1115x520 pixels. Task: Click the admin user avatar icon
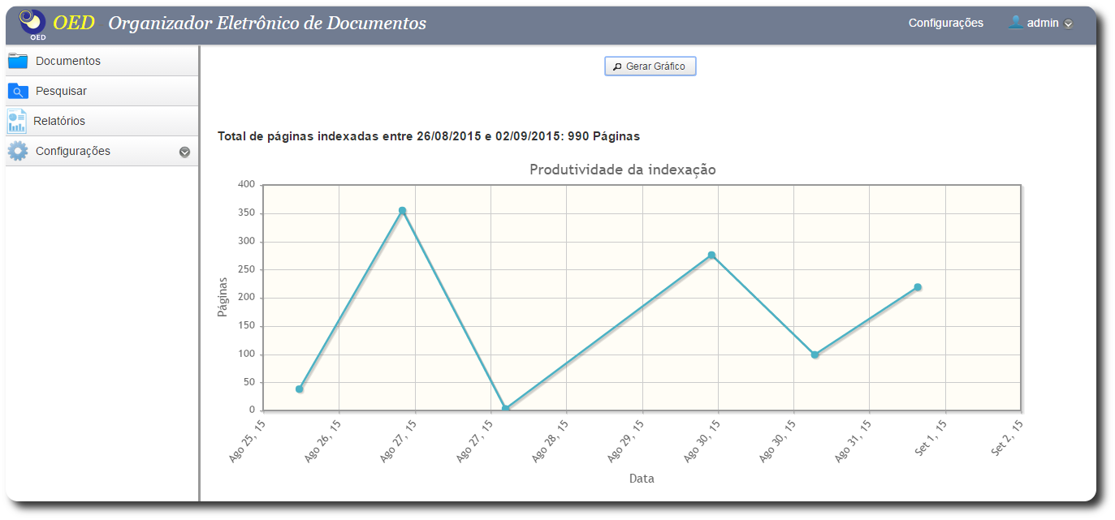pos(1015,23)
